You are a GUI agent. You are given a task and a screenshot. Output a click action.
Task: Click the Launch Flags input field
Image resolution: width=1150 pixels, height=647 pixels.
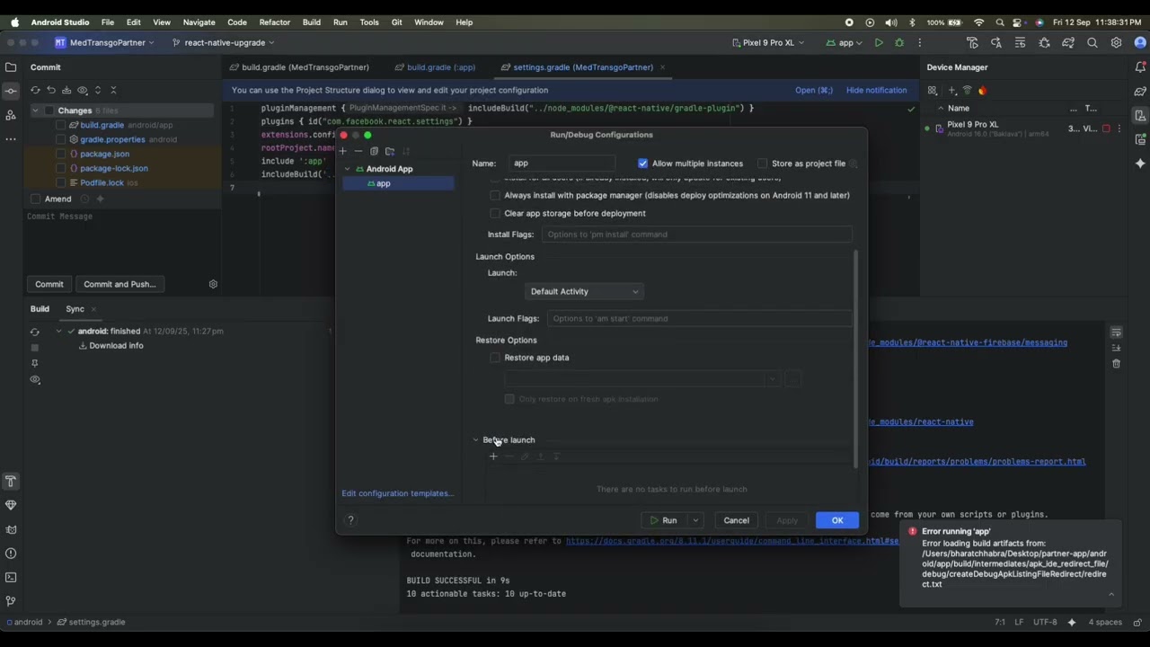click(699, 318)
